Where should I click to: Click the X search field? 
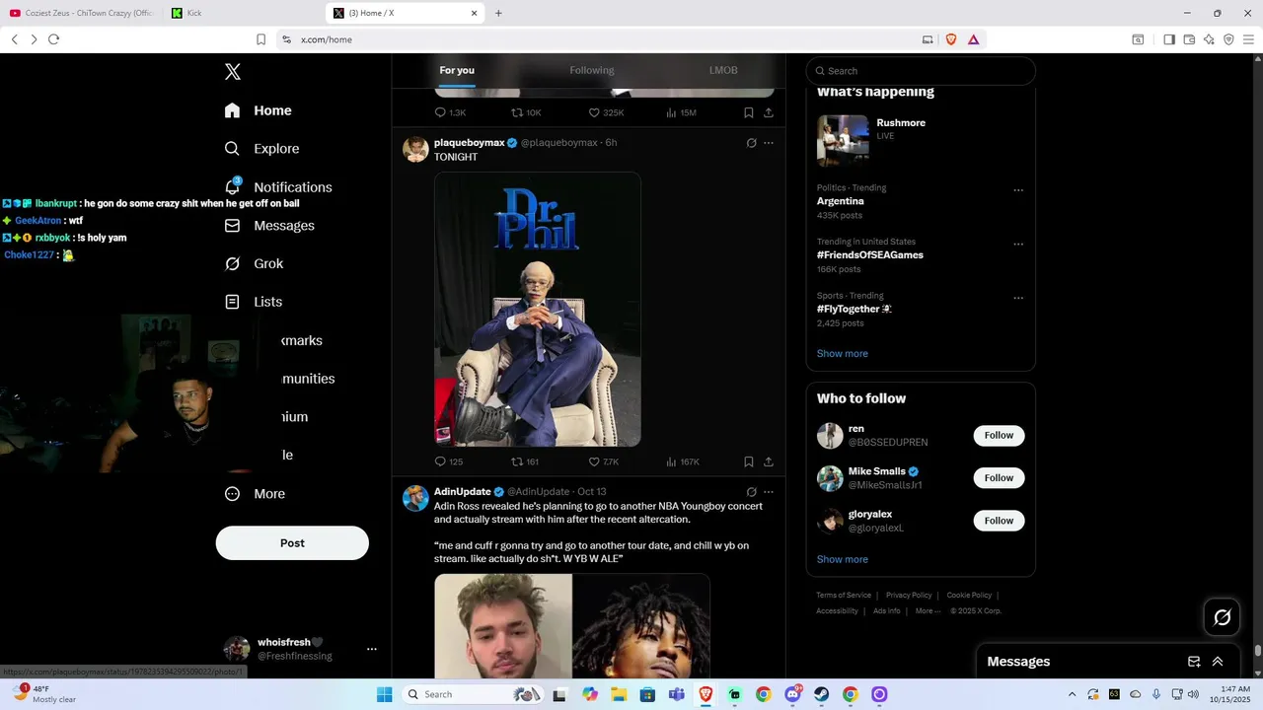(x=921, y=71)
